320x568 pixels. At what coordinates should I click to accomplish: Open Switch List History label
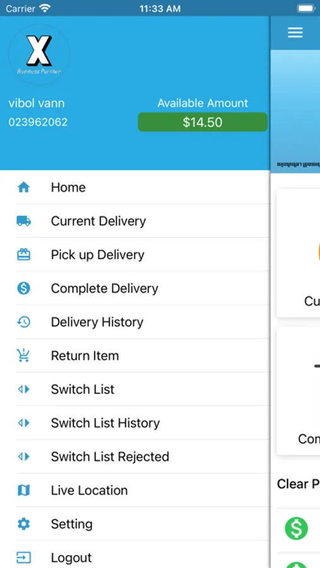105,423
